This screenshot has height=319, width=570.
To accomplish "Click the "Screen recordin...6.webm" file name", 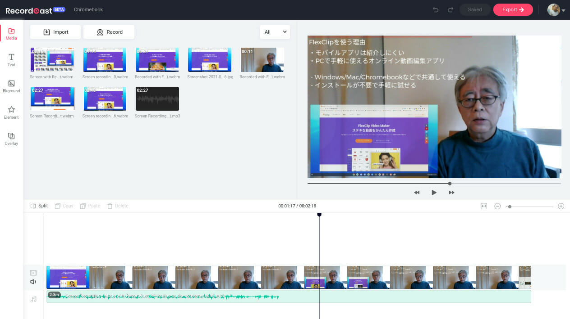I will pyautogui.click(x=105, y=116).
